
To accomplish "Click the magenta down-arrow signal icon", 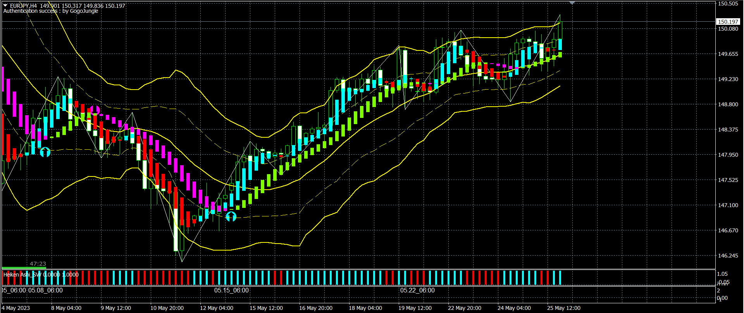I will click(x=95, y=110).
